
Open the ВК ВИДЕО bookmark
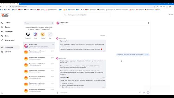click(x=41, y=10)
